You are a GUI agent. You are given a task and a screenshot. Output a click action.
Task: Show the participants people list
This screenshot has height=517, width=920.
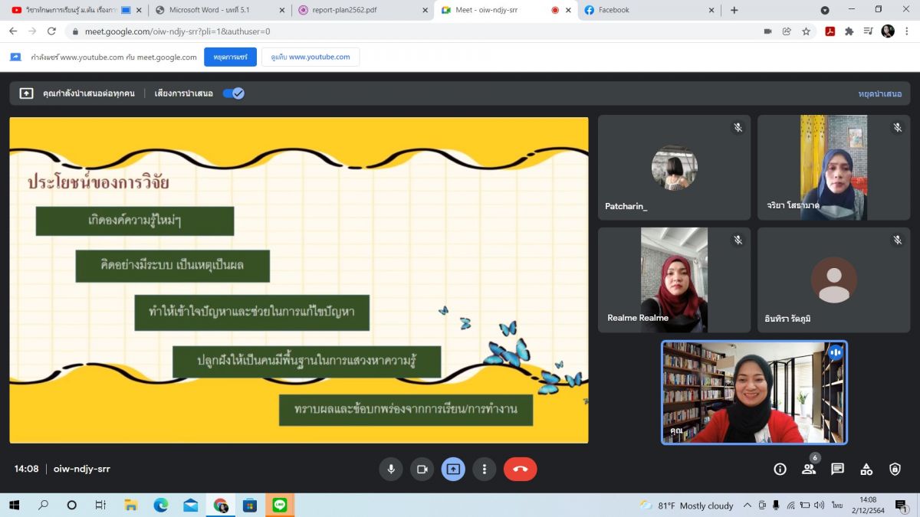tap(809, 469)
